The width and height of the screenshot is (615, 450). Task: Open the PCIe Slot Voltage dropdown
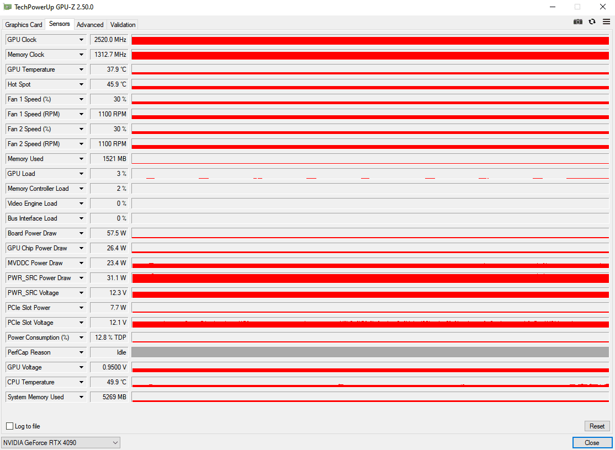81,322
